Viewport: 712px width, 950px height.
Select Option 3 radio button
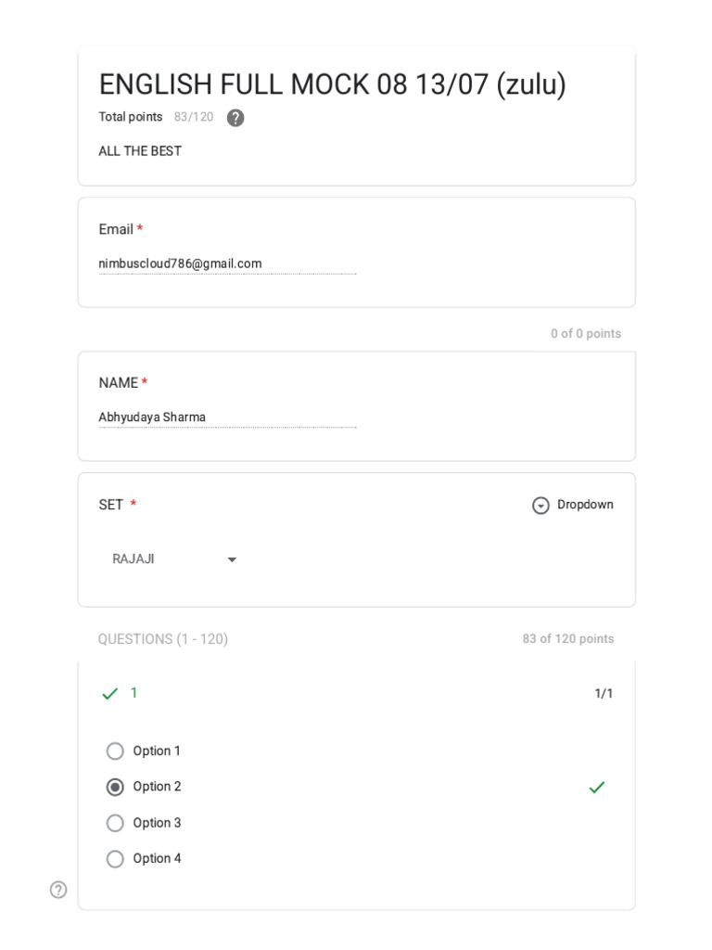pyautogui.click(x=115, y=823)
